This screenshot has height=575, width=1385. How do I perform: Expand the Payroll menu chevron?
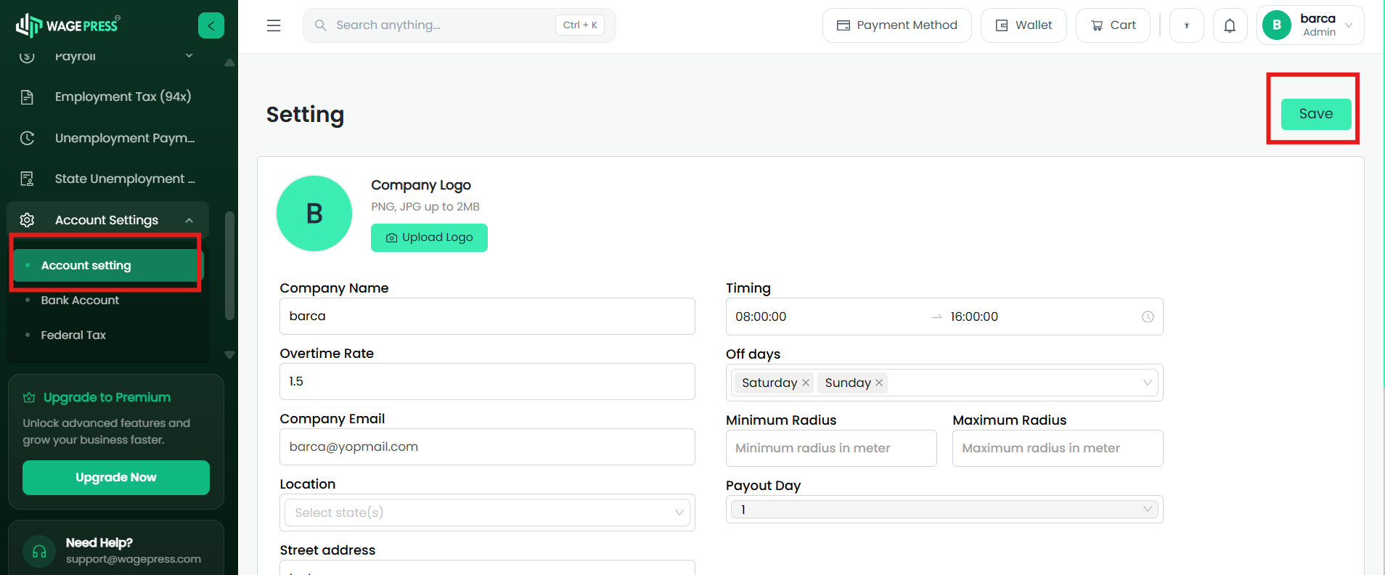(189, 56)
